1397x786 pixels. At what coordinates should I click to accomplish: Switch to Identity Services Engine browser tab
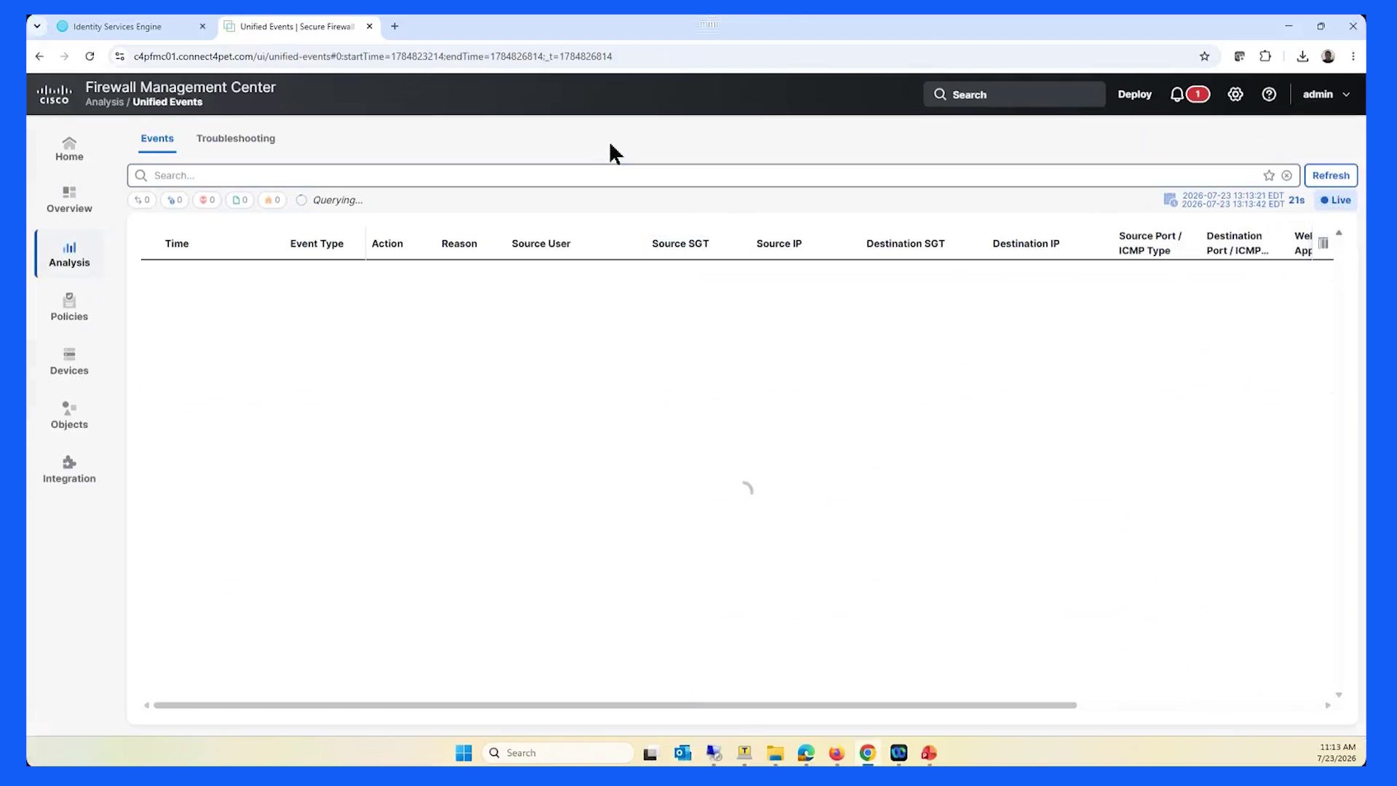click(131, 26)
